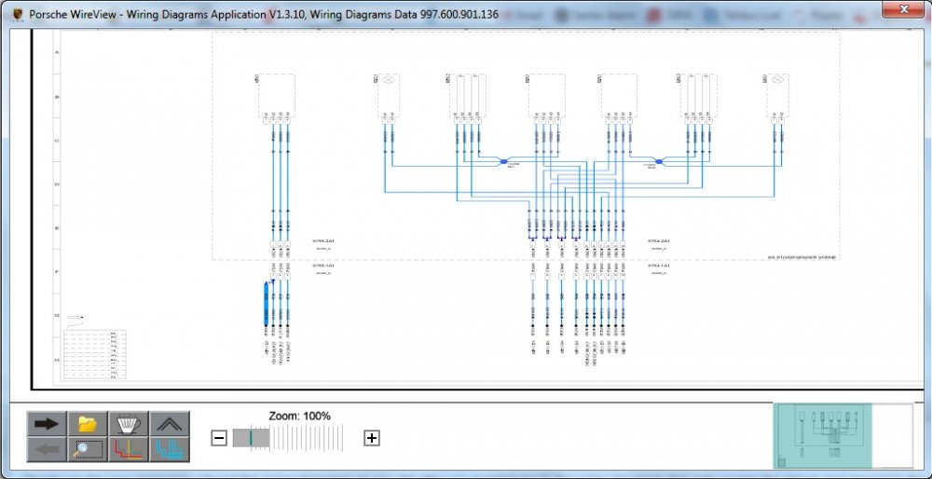This screenshot has width=932, height=479.
Task: Open the yellow folder icon
Action: tap(88, 424)
